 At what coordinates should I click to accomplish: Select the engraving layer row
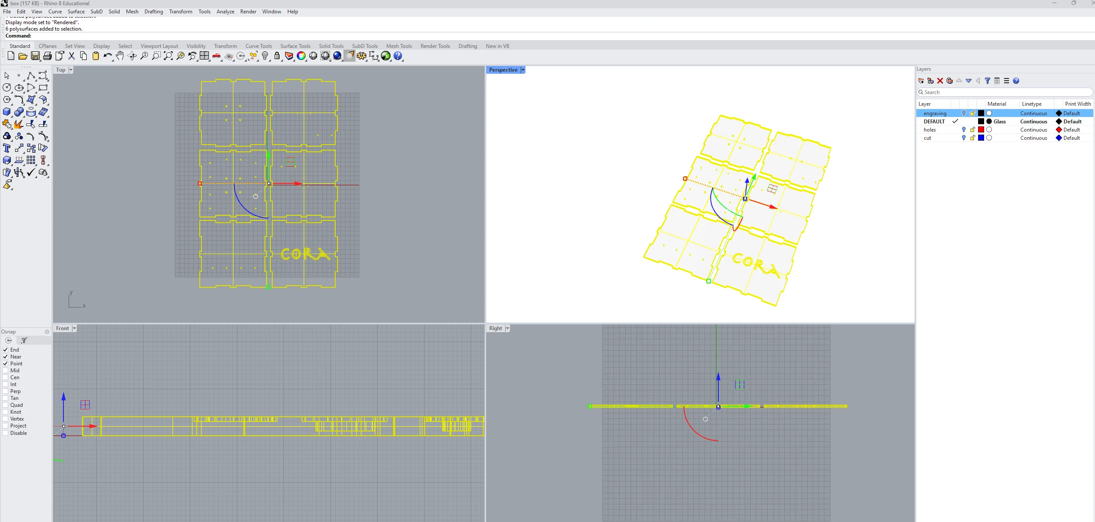coord(1004,113)
